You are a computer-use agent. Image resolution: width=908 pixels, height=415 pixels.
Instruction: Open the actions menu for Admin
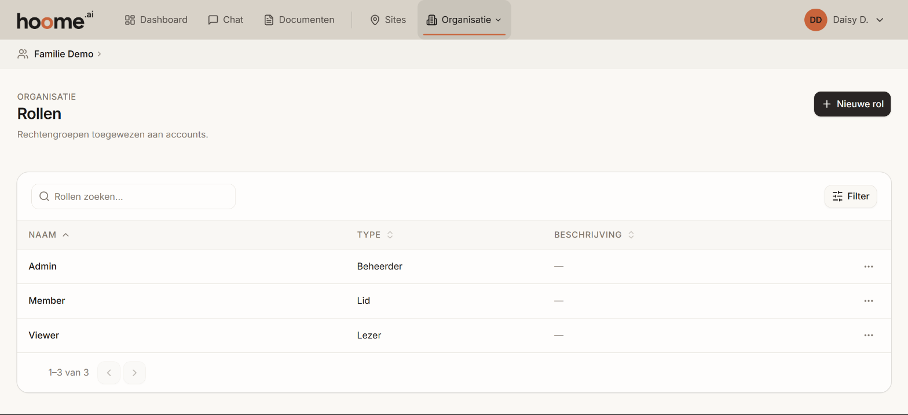click(869, 267)
